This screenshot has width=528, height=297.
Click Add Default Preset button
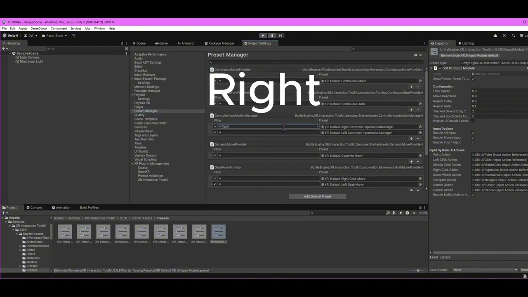pyautogui.click(x=317, y=196)
